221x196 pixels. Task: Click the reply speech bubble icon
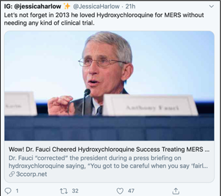tap(8, 191)
